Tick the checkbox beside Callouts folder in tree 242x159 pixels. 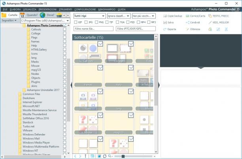click(x=65, y=29)
